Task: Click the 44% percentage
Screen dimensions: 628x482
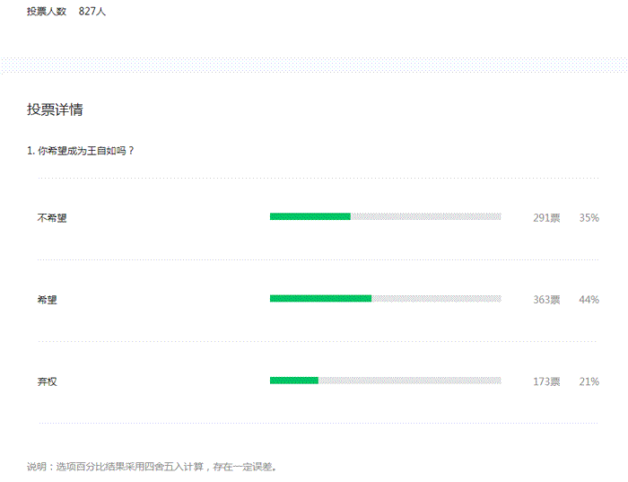Action: point(589,300)
